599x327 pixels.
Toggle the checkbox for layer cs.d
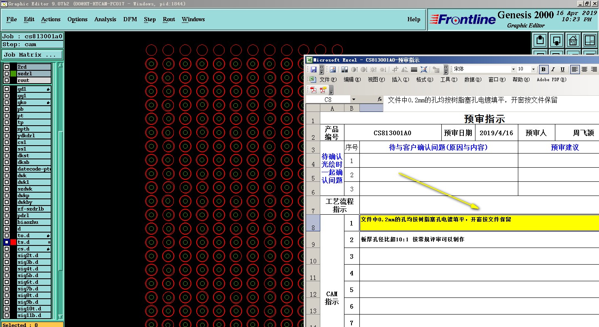pos(7,249)
